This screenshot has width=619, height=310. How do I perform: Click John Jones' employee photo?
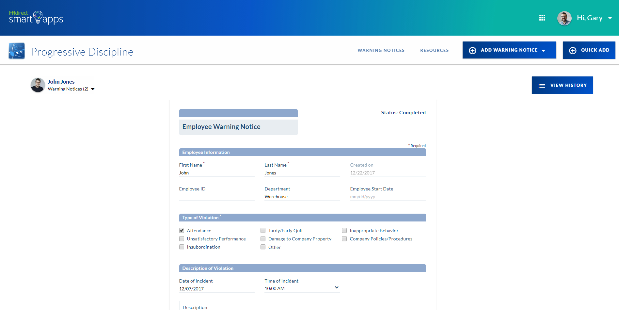click(x=38, y=85)
